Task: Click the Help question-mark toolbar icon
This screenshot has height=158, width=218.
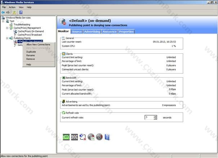Action: click(21, 12)
